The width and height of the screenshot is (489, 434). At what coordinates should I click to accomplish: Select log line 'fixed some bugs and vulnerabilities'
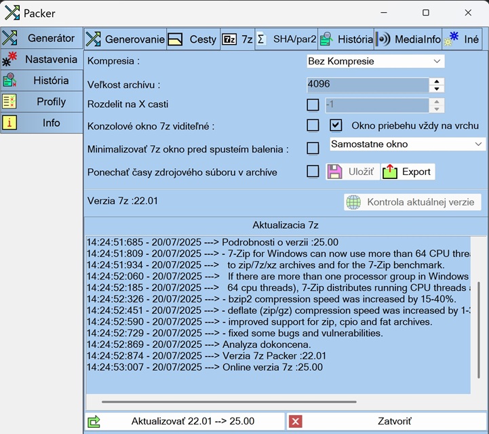click(235, 333)
